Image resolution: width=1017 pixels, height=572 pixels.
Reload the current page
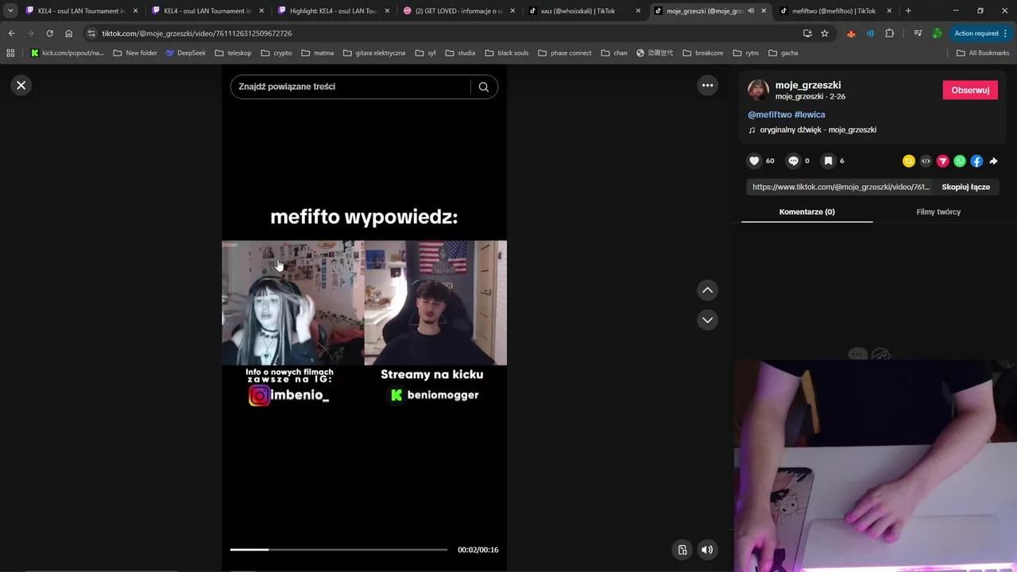coord(49,33)
